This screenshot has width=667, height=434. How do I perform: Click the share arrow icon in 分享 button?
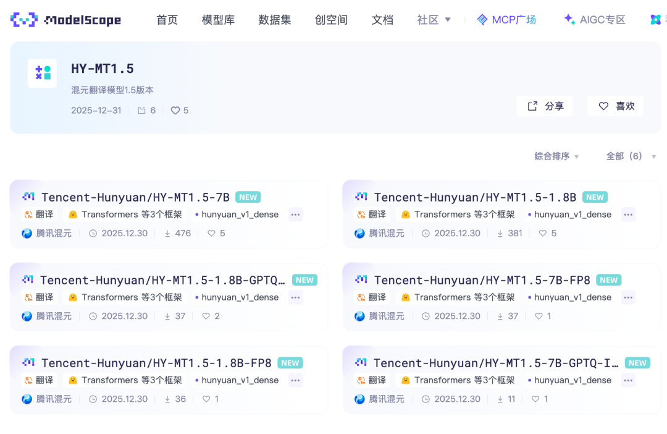pyautogui.click(x=532, y=106)
